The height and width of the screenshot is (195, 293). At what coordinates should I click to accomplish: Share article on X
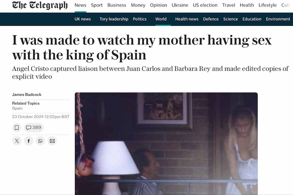point(17,141)
